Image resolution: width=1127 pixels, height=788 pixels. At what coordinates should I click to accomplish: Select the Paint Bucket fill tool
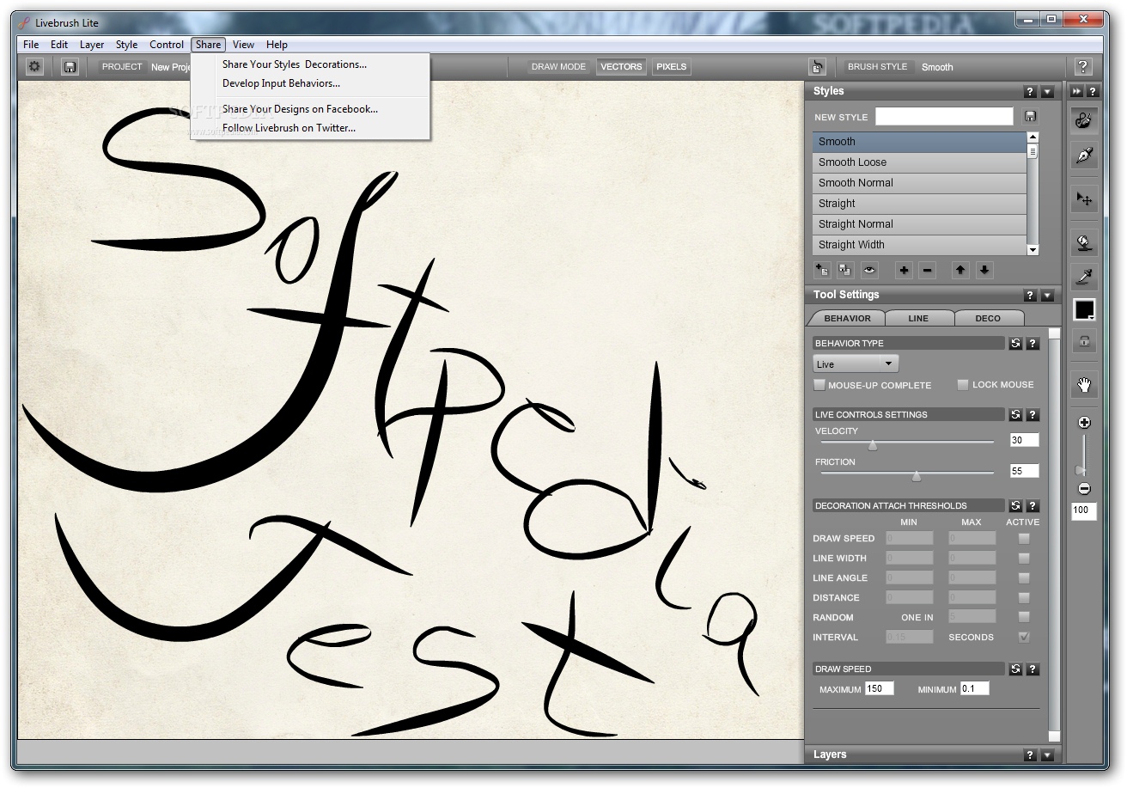coord(1084,243)
